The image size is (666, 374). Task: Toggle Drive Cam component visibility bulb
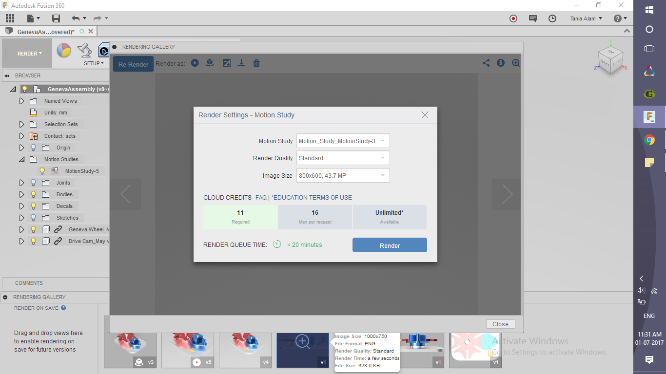tap(34, 241)
